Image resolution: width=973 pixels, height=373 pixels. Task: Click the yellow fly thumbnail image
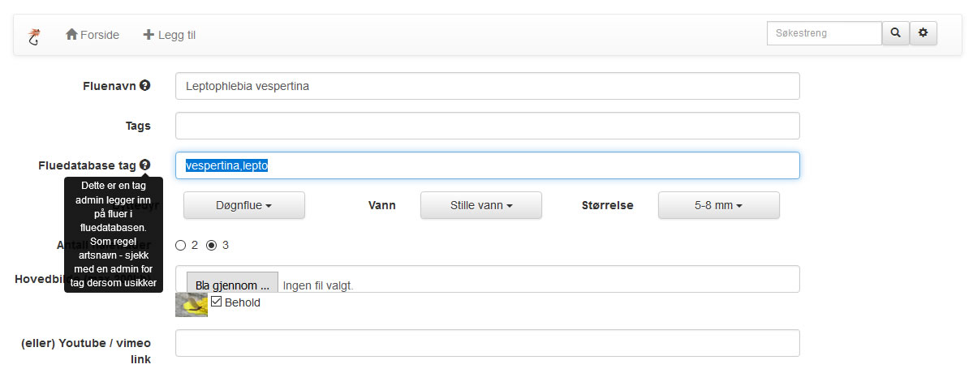192,305
